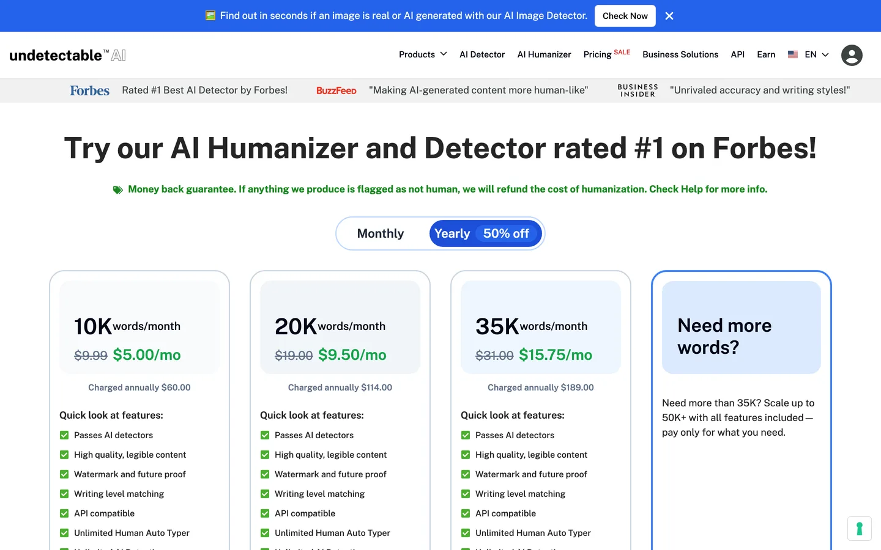Click the BuzzFeed logo
Image resolution: width=881 pixels, height=550 pixels.
(336, 90)
